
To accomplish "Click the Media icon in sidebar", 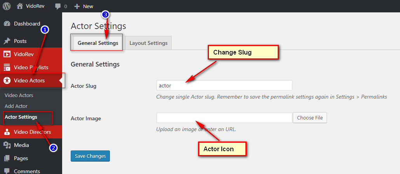I will point(7,145).
